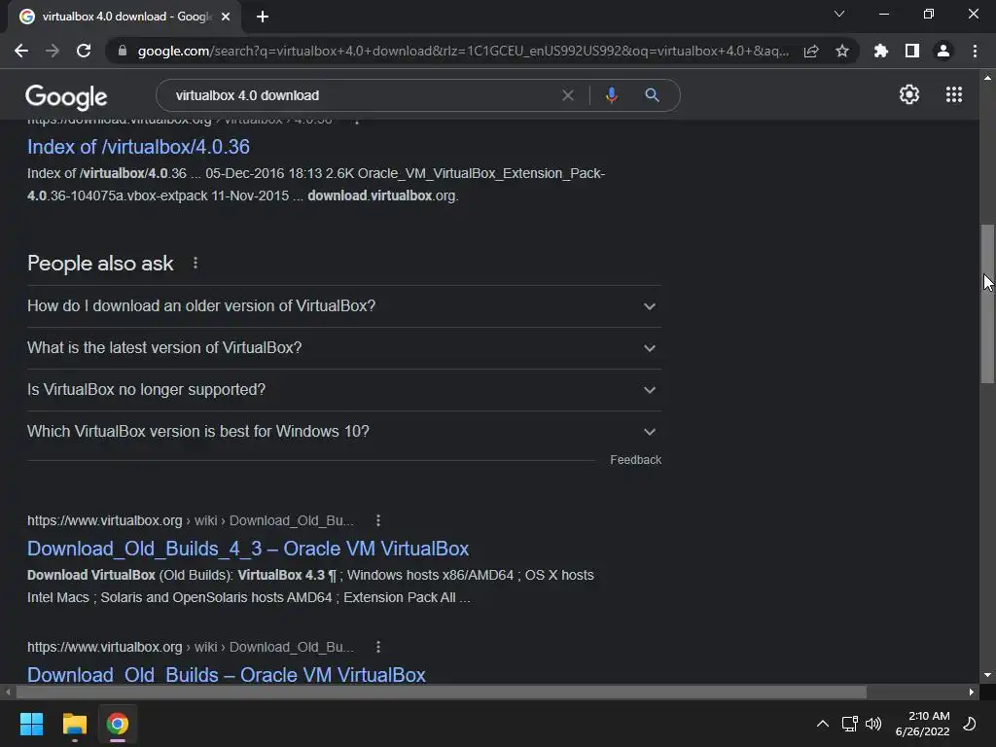Viewport: 996px width, 747px height.
Task: Click the 'Oracle_VM_VirtualBox_Extension_Pack' snippet text
Action: pyautogui.click(x=480, y=173)
